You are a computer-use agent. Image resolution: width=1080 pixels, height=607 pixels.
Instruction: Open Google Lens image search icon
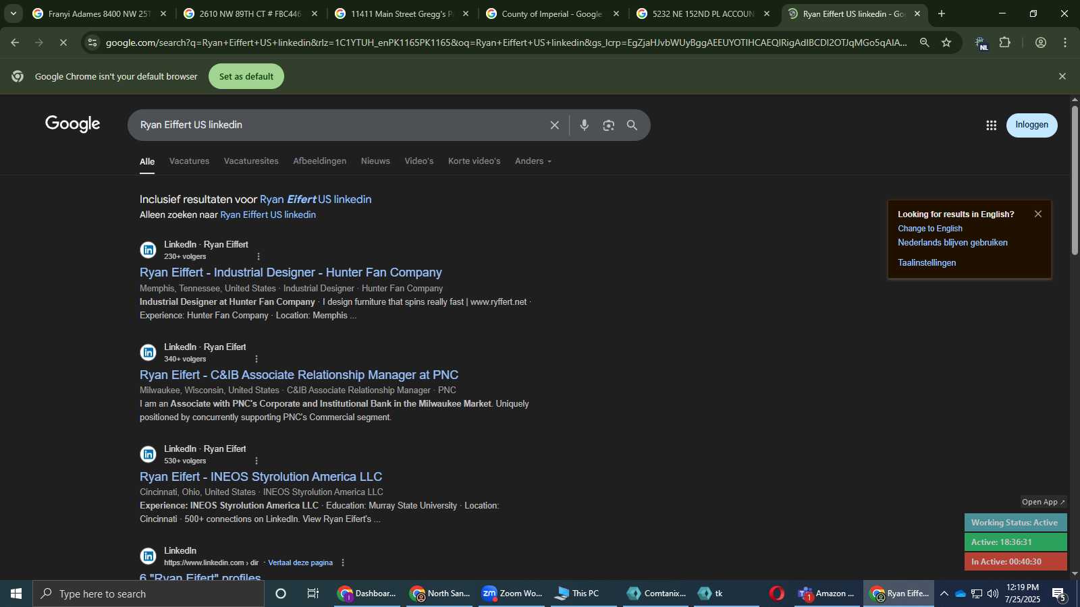[x=608, y=125]
